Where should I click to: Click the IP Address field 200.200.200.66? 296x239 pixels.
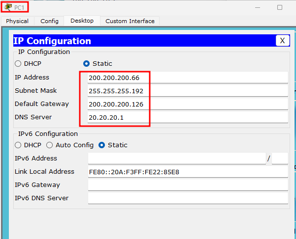pos(188,78)
